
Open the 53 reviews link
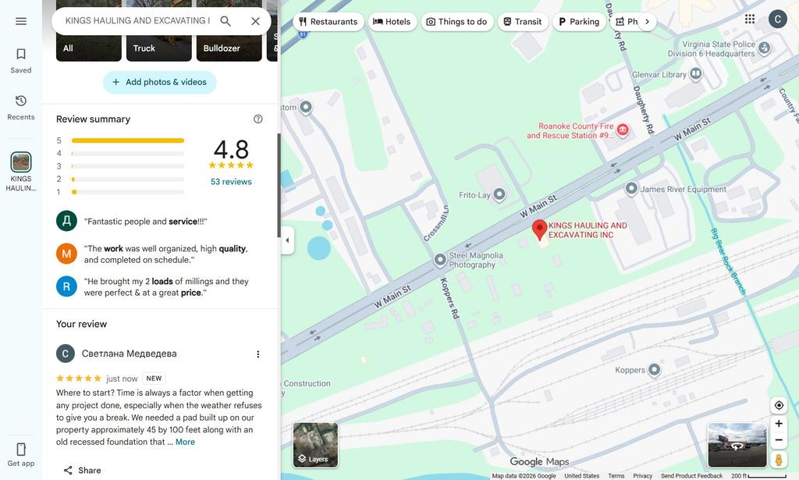[231, 181]
